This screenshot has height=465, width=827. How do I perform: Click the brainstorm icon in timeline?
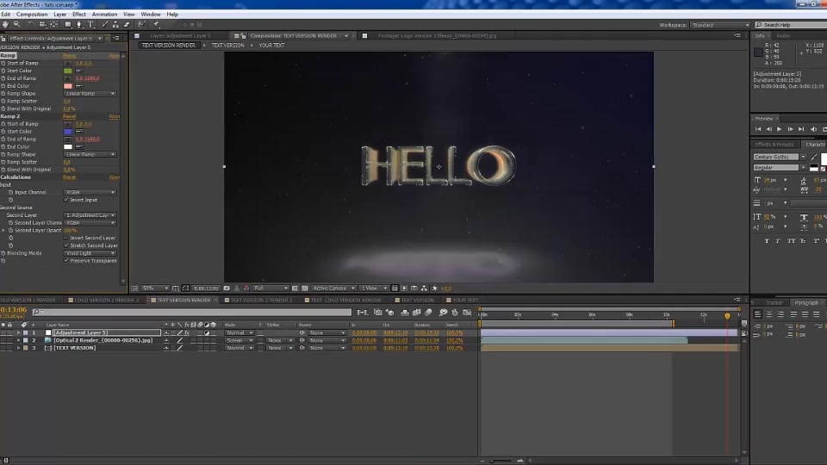pos(443,313)
